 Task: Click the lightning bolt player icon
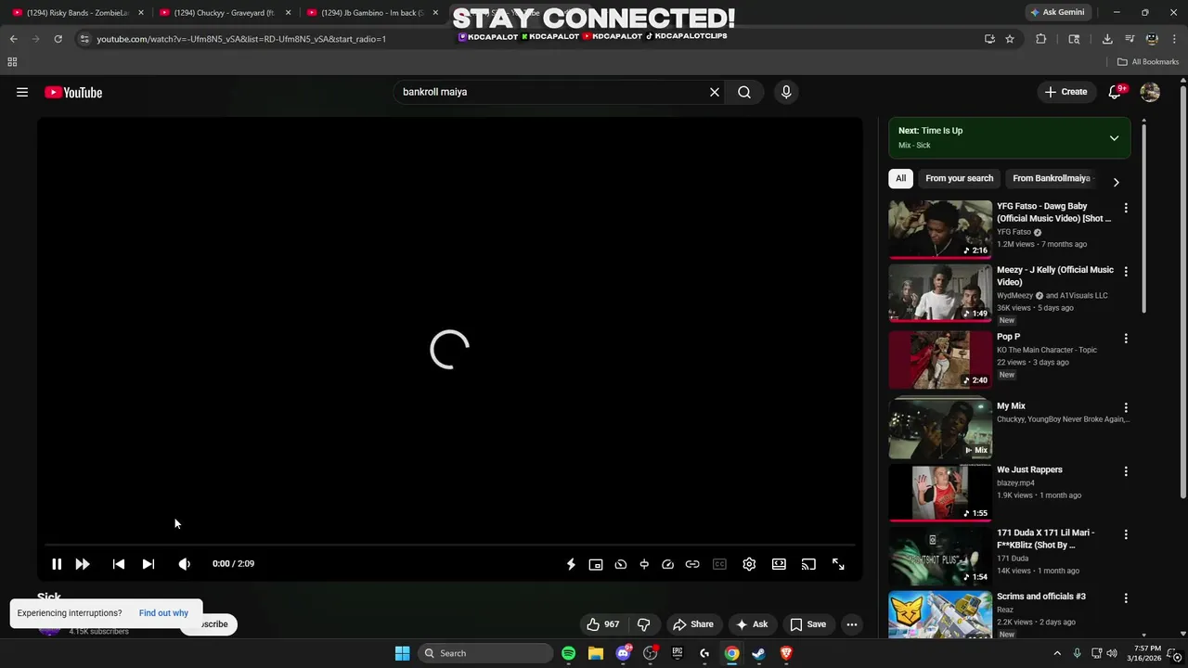tap(571, 564)
